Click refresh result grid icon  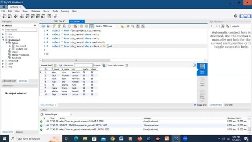[60, 65]
